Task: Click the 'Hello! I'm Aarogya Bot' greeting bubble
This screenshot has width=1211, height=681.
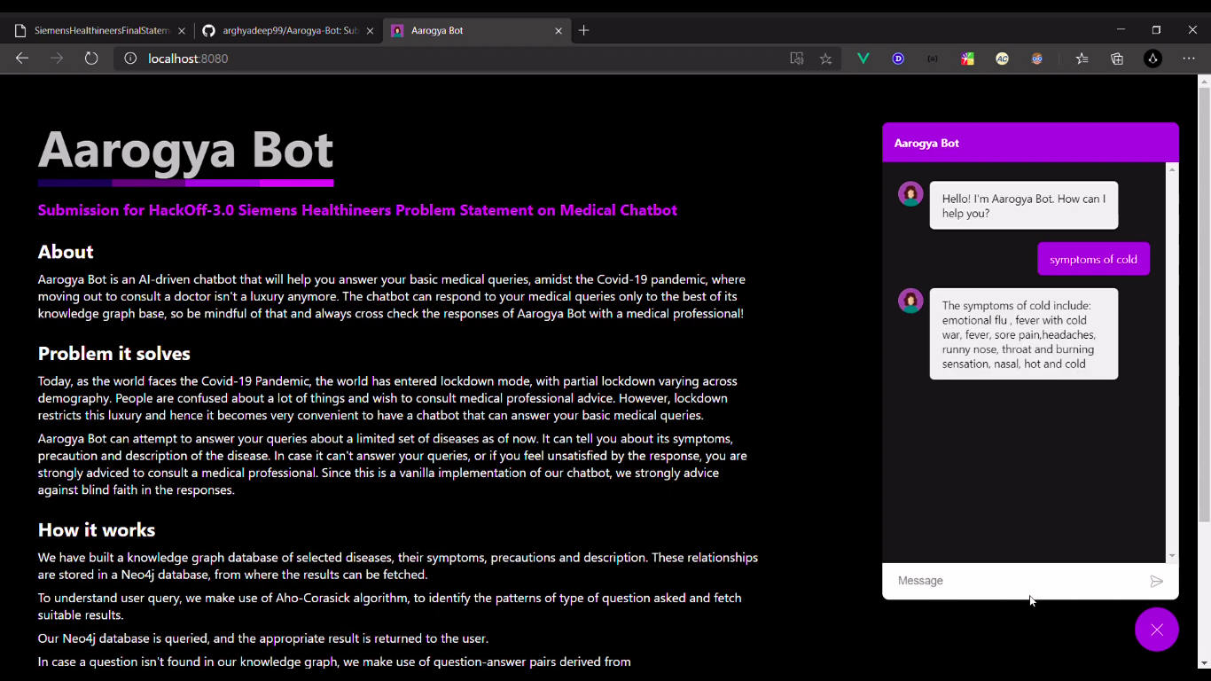Action: coord(1024,206)
